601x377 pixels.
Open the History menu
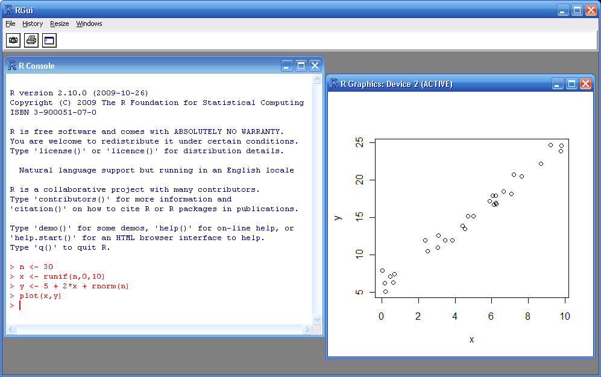33,24
